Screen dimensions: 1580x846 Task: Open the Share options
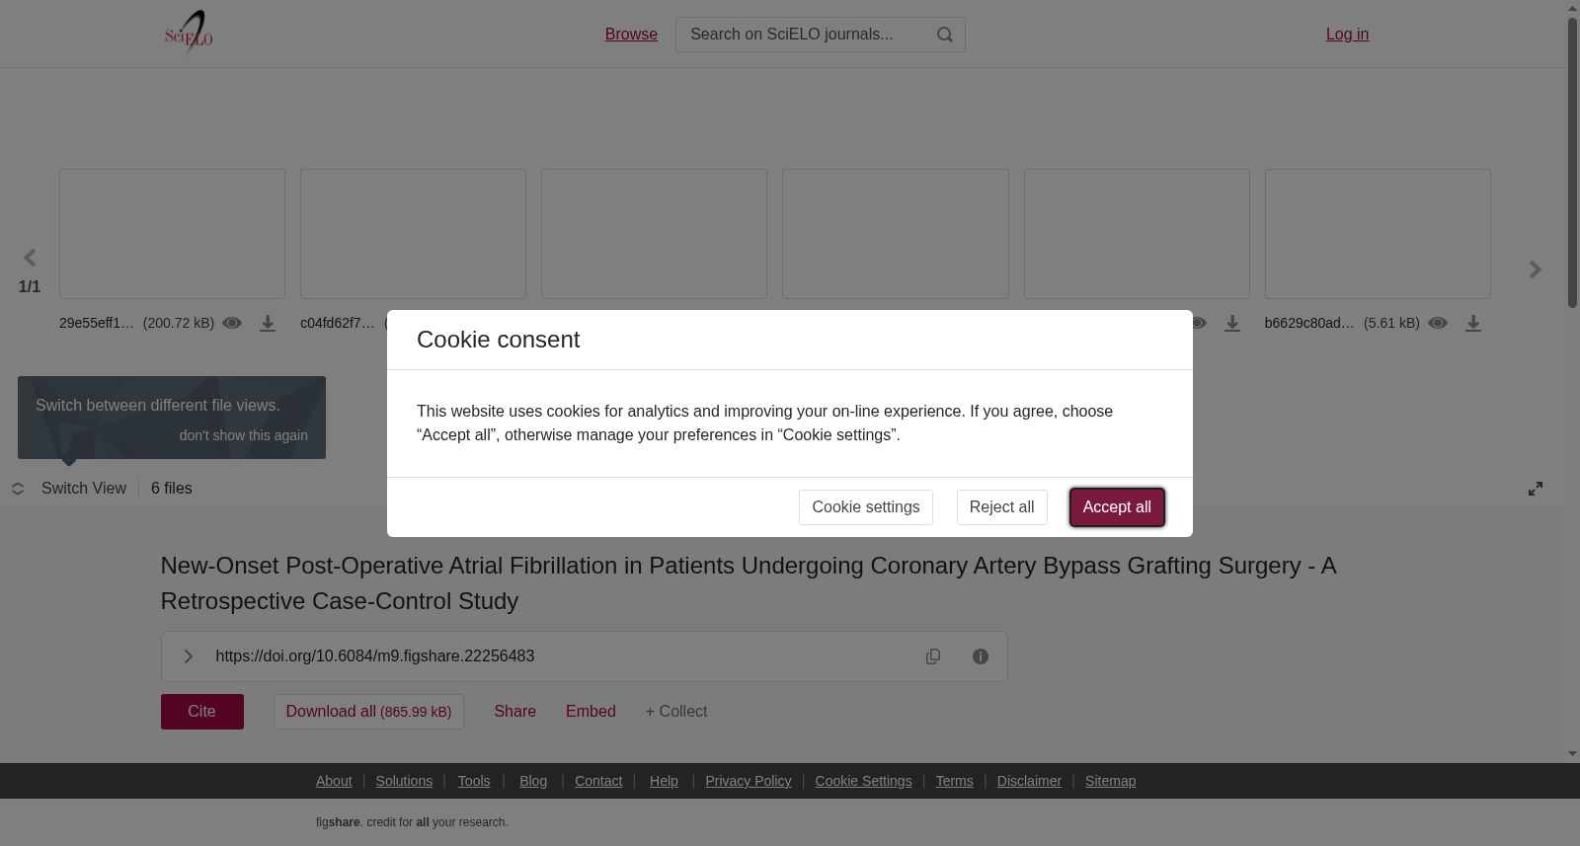pyautogui.click(x=515, y=712)
